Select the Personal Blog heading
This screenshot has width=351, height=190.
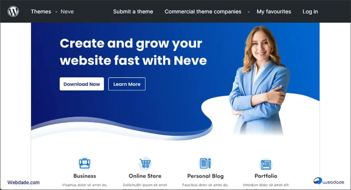click(x=206, y=176)
